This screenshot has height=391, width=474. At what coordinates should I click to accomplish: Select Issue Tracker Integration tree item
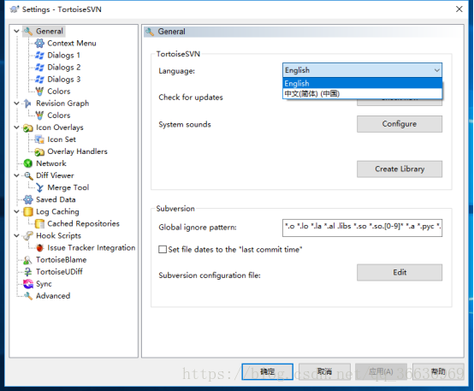(92, 247)
